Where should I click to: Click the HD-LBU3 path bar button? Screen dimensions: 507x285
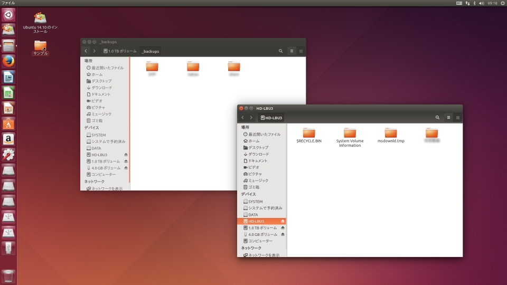click(271, 118)
